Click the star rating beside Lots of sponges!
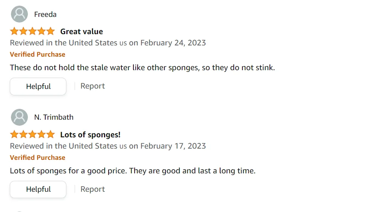 pyautogui.click(x=32, y=134)
